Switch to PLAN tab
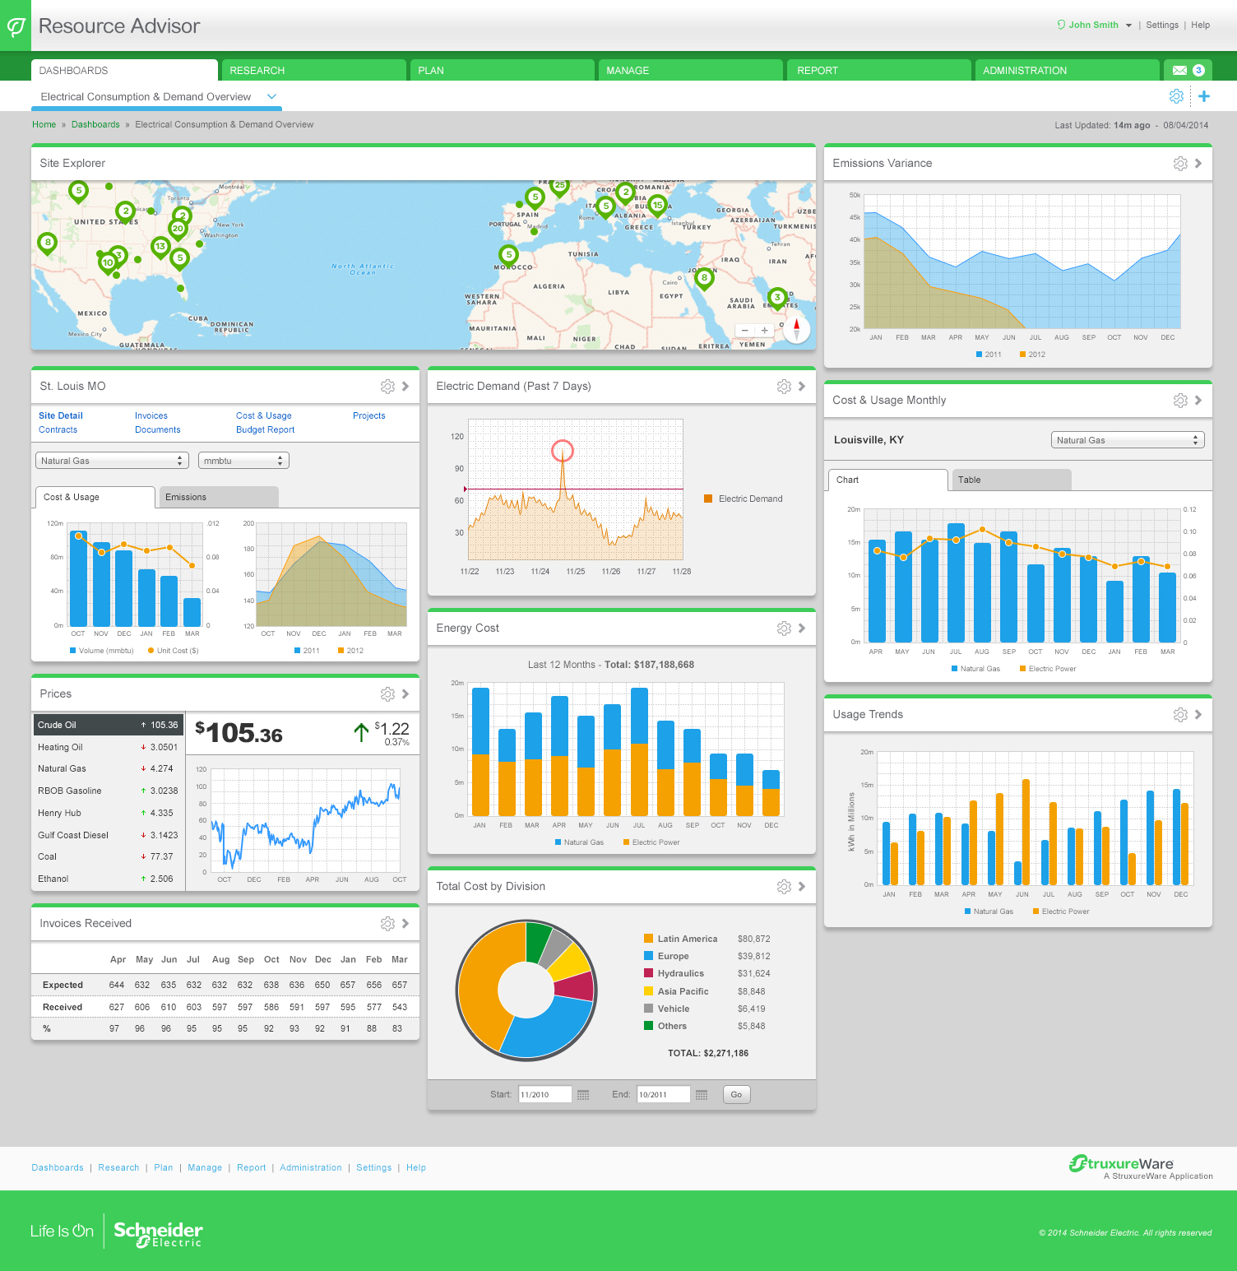 point(503,70)
